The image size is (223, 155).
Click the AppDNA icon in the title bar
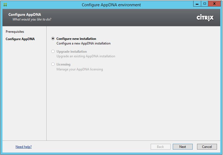tap(5, 5)
